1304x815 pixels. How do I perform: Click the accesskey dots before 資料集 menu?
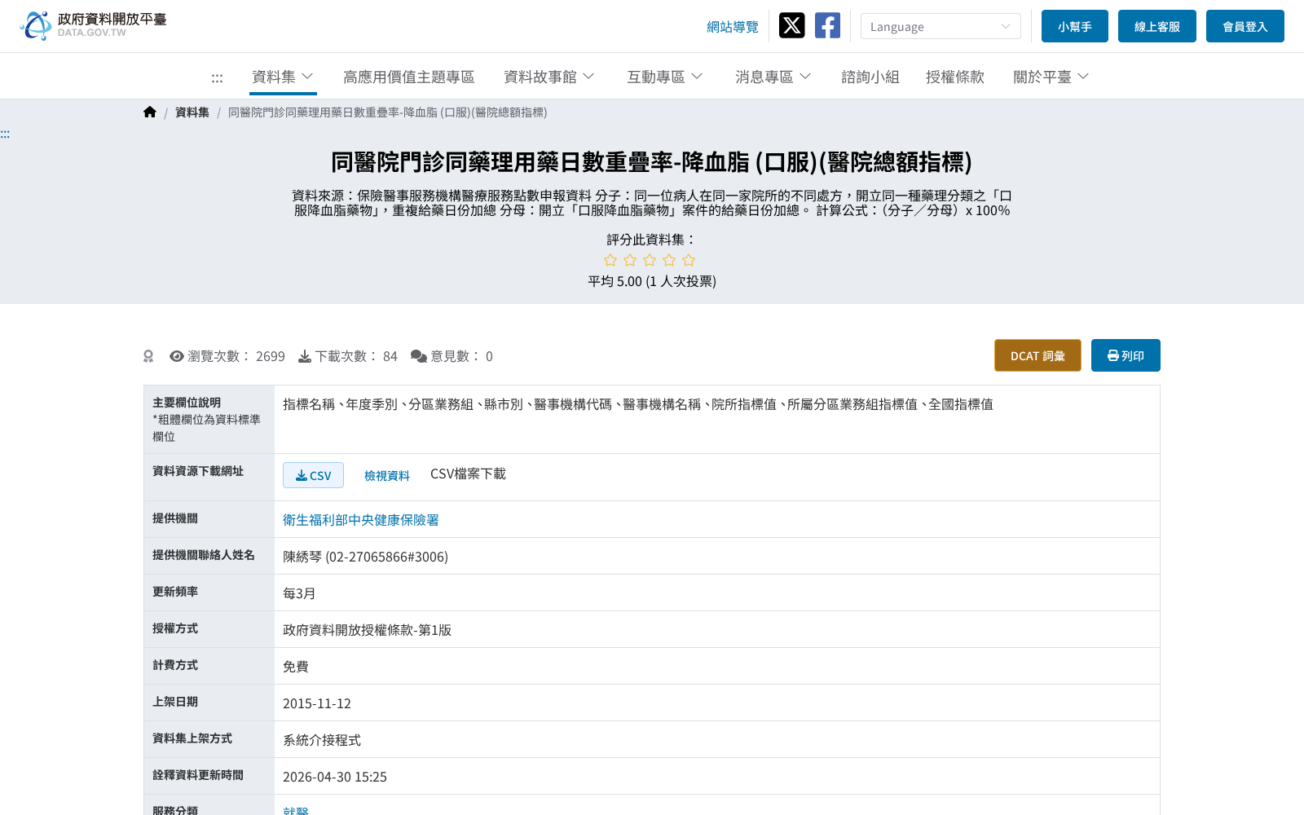click(x=217, y=77)
